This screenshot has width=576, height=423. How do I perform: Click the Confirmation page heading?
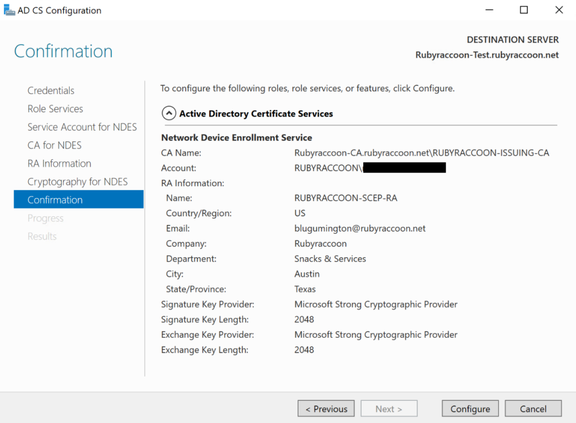[x=63, y=50]
